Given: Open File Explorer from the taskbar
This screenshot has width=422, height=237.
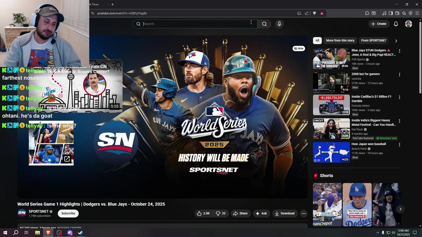Looking at the screenshot, I should tap(38, 233).
